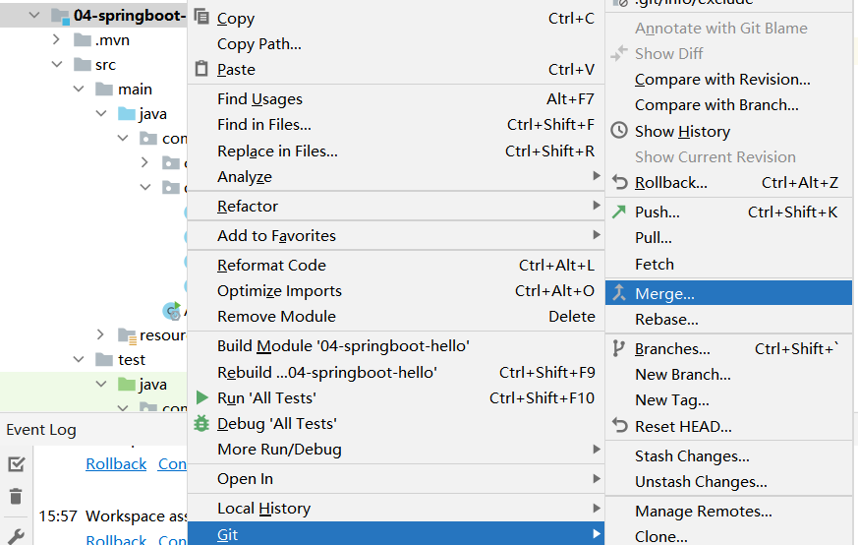Click the Show Diff arrows icon
This screenshot has width=858, height=545.
(619, 53)
